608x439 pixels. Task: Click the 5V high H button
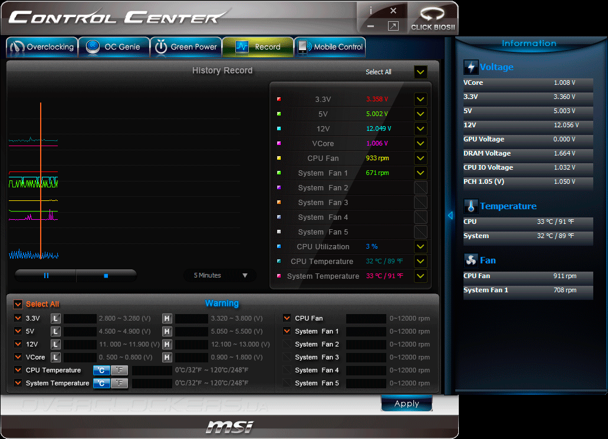pyautogui.click(x=167, y=331)
